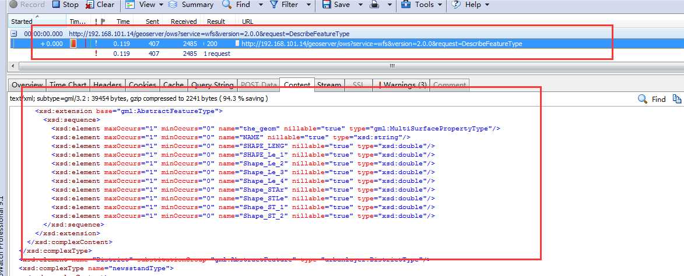Image resolution: width=684 pixels, height=276 pixels.
Task: Click the SHAPE_LENG element line
Action: [243, 146]
